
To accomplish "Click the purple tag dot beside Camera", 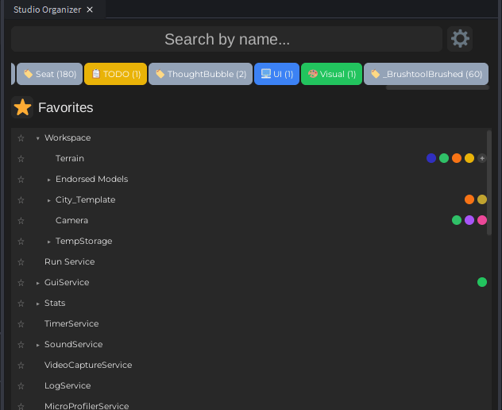I will [469, 220].
